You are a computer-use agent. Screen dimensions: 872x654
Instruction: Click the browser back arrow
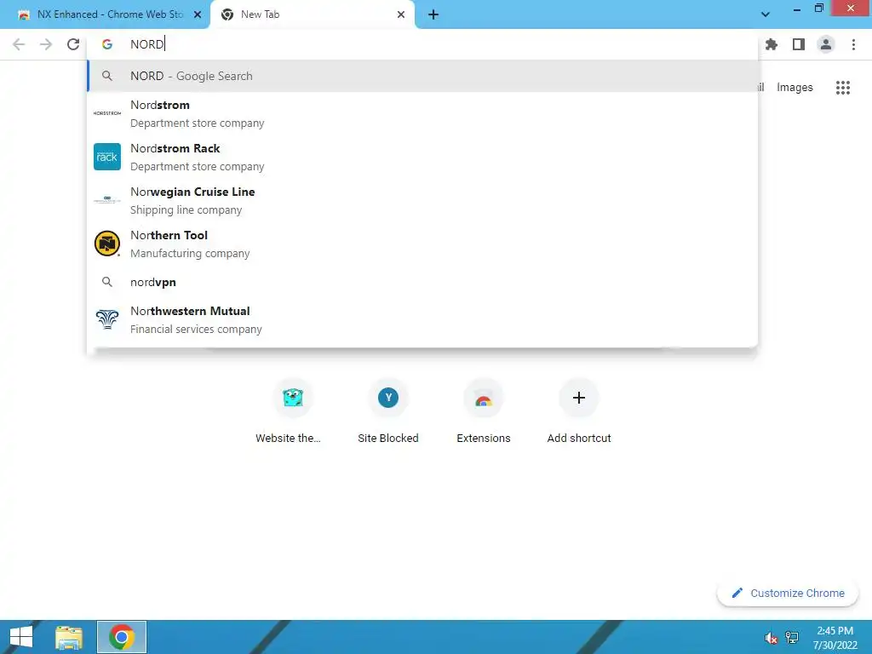point(19,44)
